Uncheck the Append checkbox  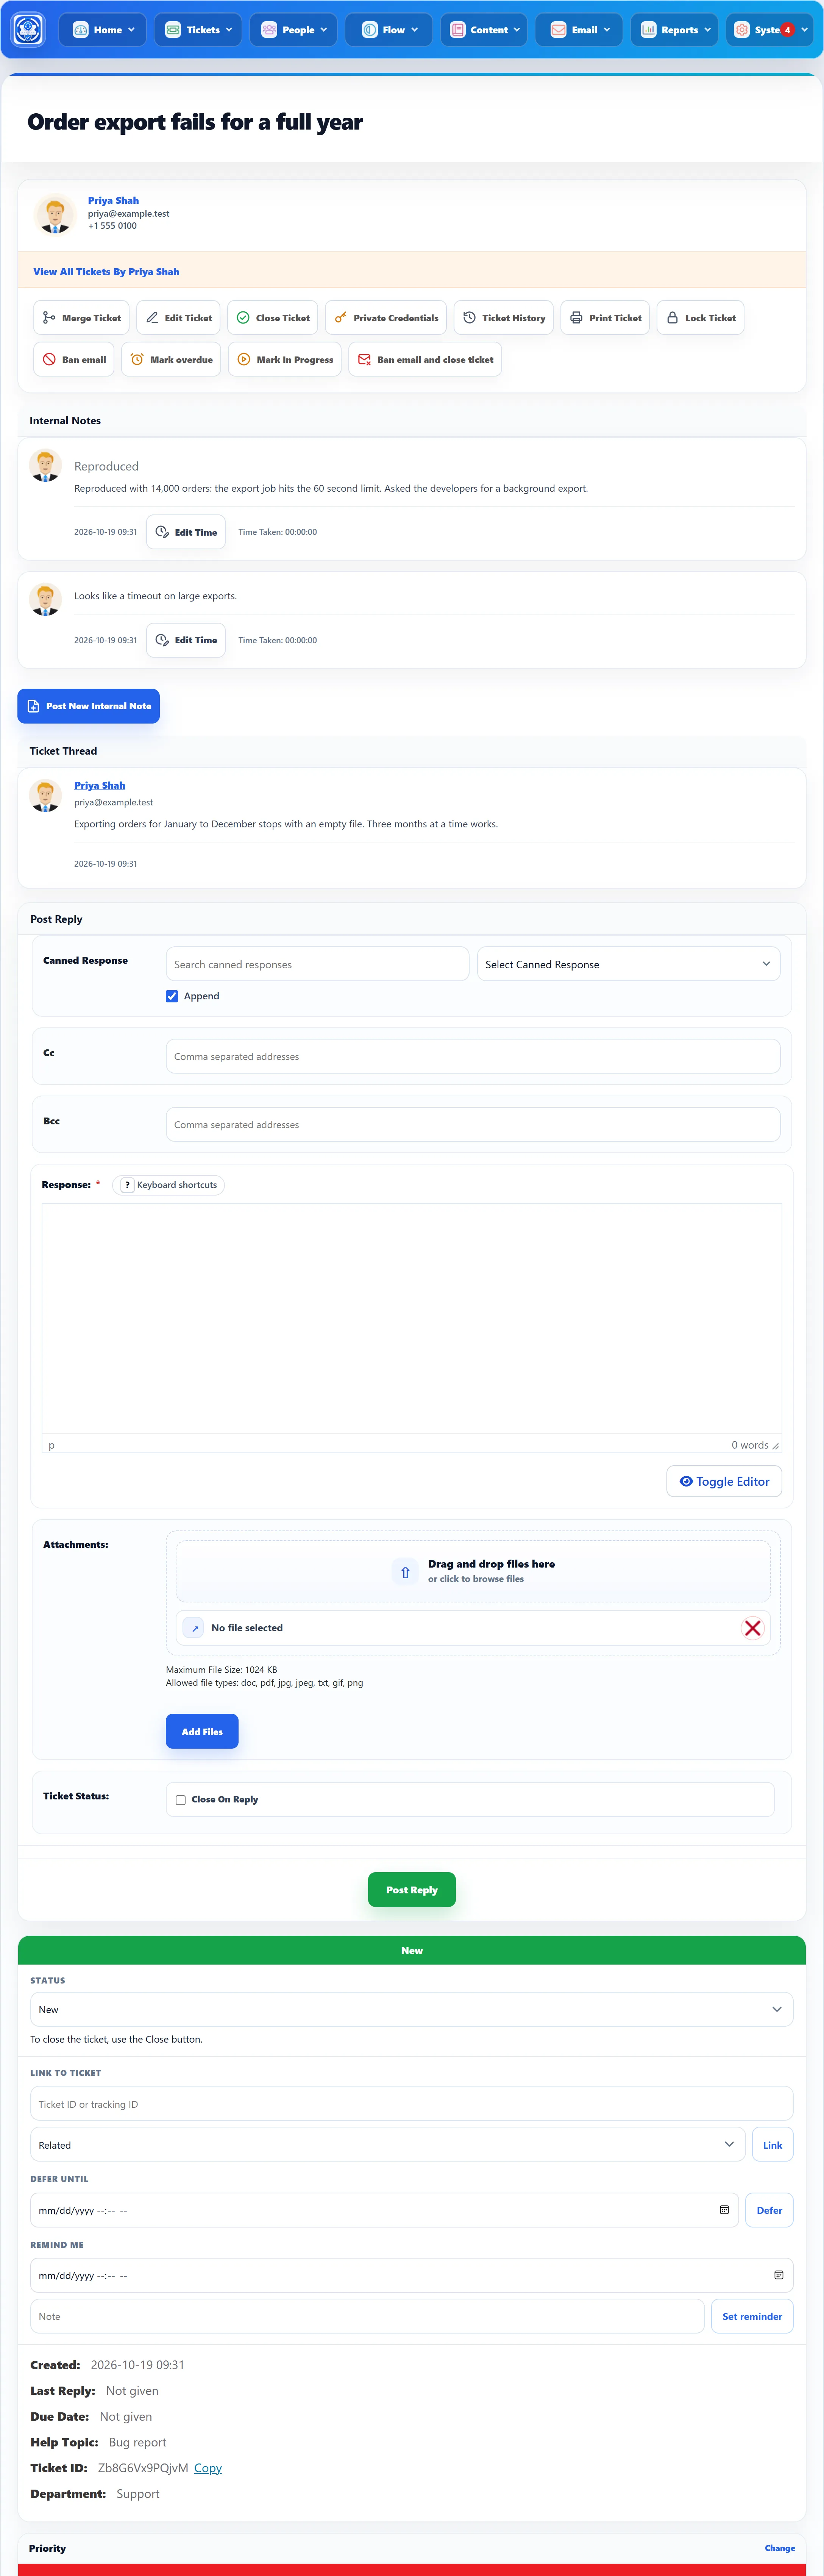tap(172, 996)
